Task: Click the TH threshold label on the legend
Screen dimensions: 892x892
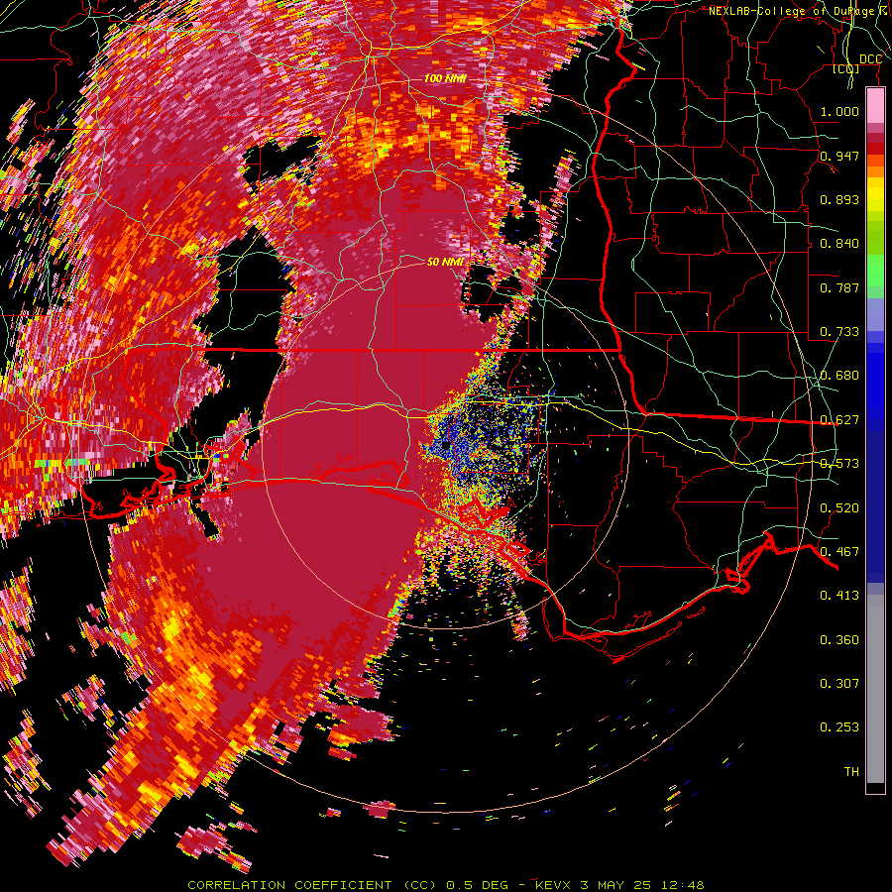Action: point(851,772)
